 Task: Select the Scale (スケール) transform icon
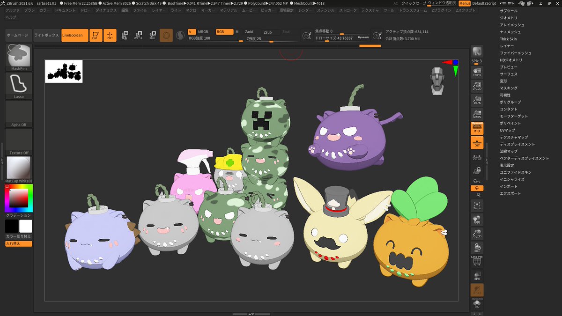pos(139,35)
